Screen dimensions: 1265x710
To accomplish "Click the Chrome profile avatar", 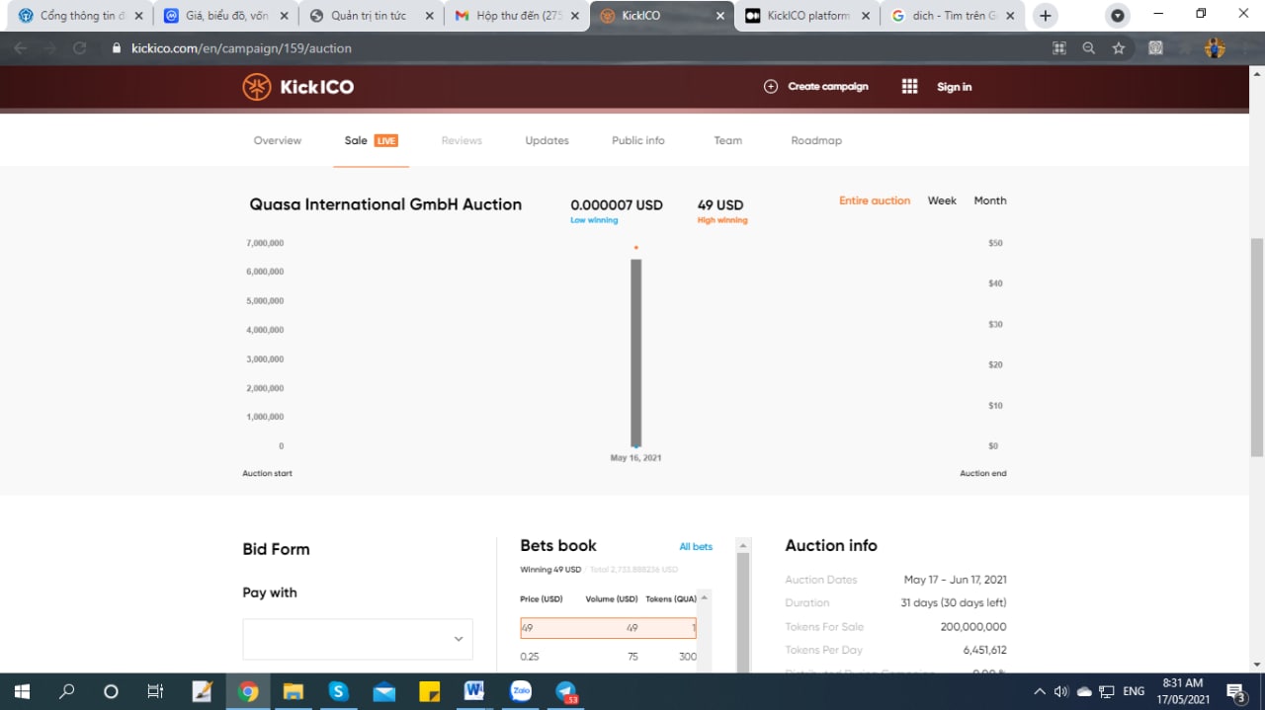I will [x=1215, y=48].
